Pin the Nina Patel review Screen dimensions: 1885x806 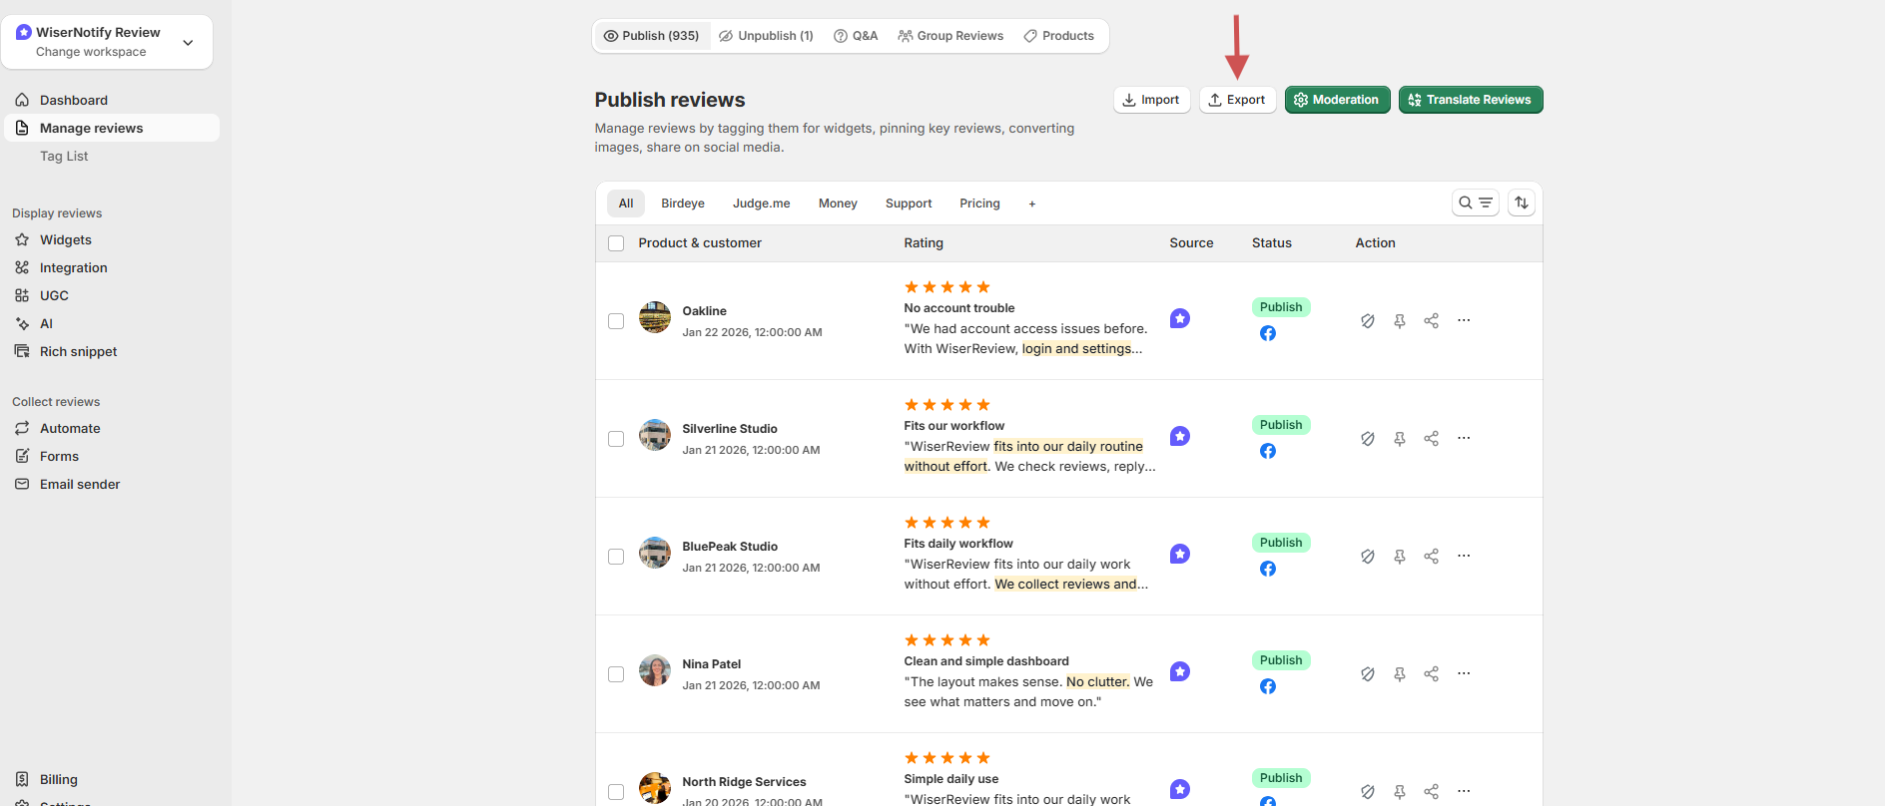coord(1400,674)
